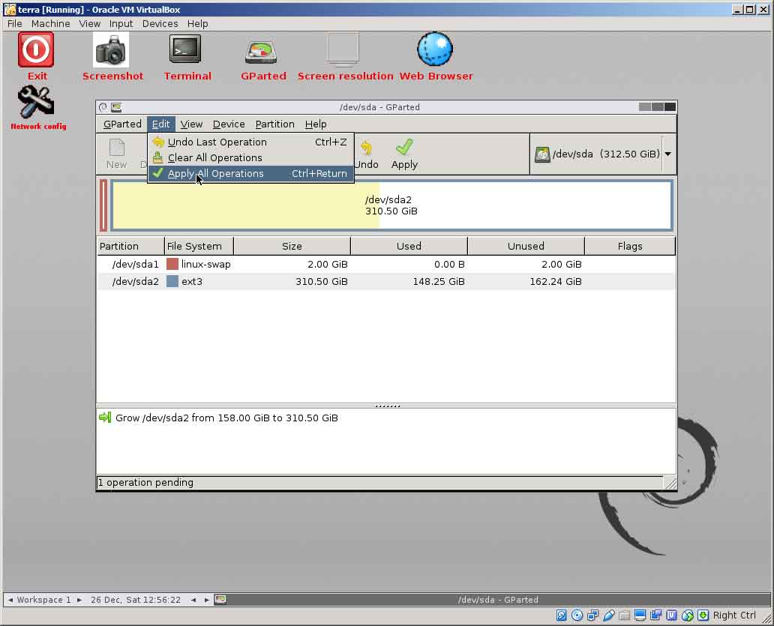Screen dimensions: 774x626
Task: Open VirtualBox File menu
Action: coord(14,24)
